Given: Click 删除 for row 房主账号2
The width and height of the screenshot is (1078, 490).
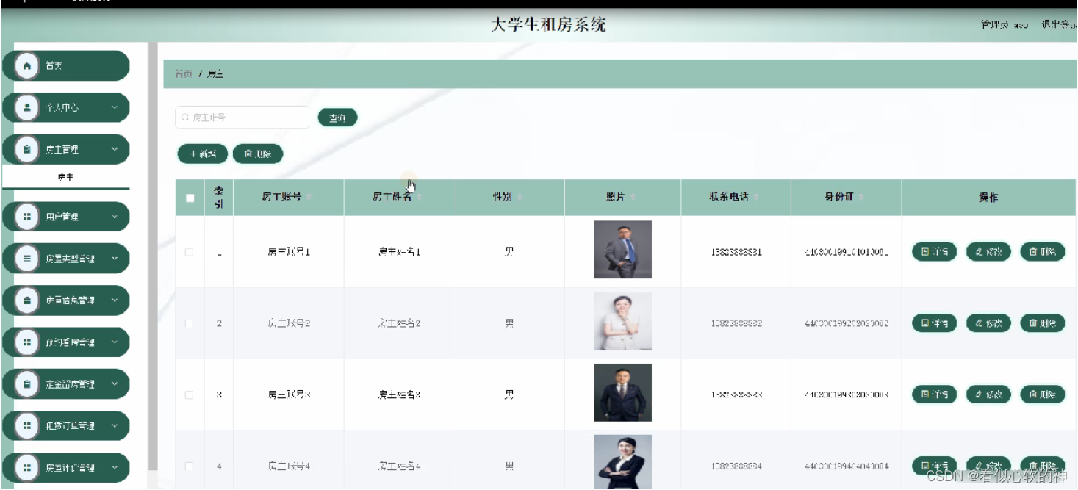Looking at the screenshot, I should pos(1043,323).
